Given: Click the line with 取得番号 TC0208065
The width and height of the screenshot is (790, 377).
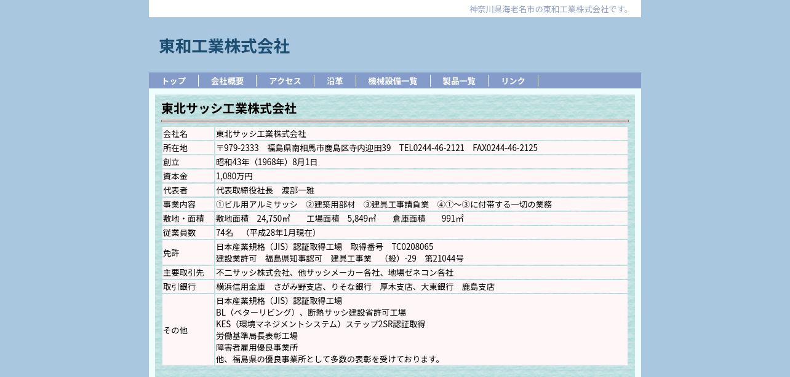Looking at the screenshot, I should [x=324, y=247].
